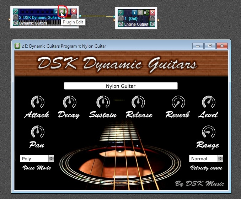Click the orange output pin right of Engine Output

coord(158,20)
